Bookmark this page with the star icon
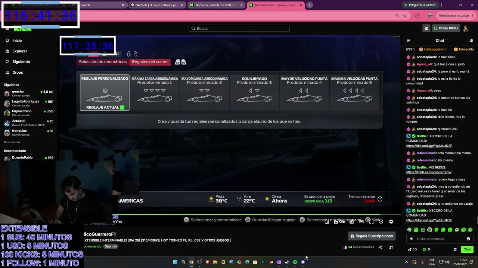The height and width of the screenshot is (268, 478). [x=405, y=16]
